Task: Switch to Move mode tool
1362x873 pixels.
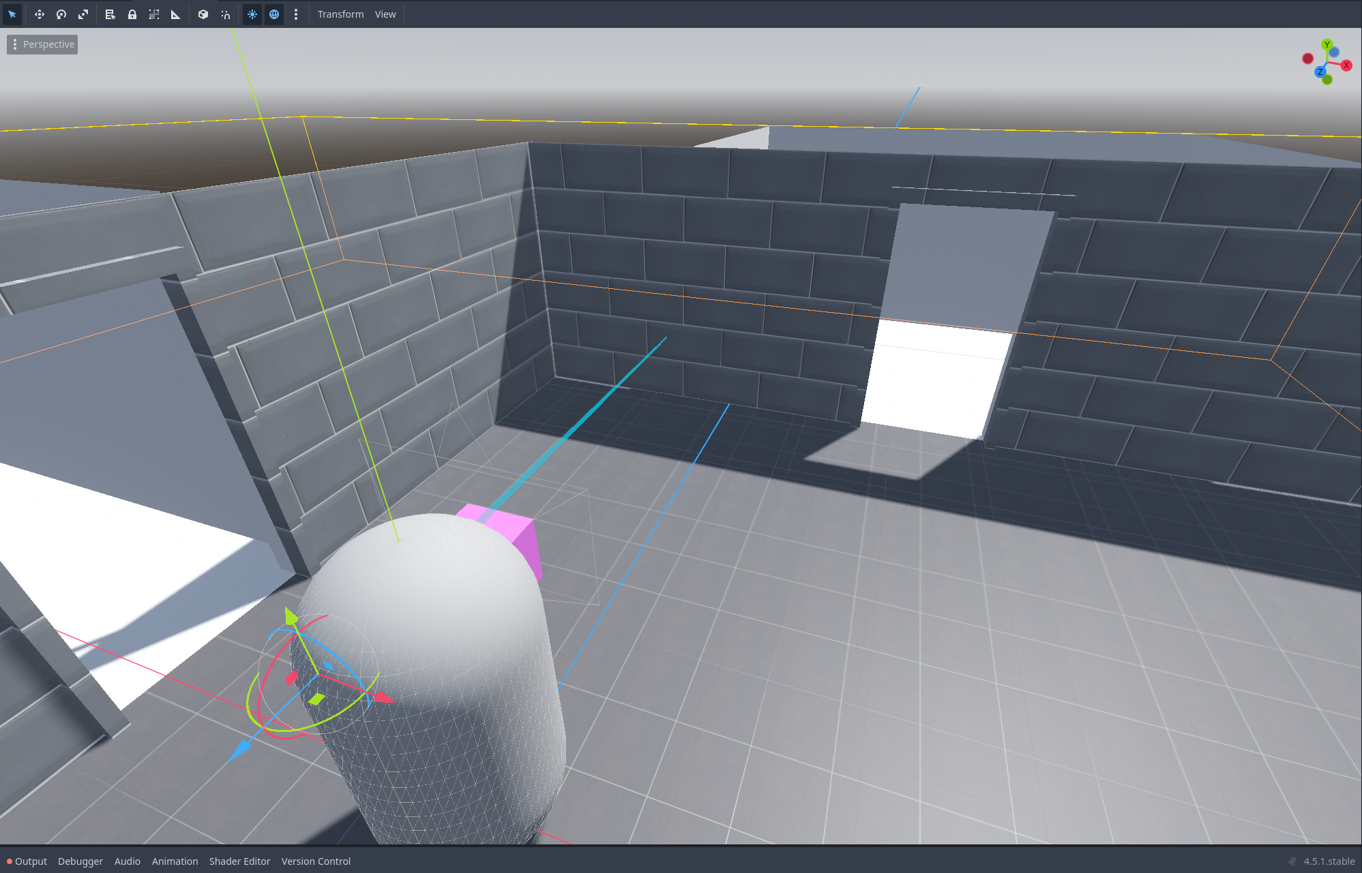Action: 40,14
